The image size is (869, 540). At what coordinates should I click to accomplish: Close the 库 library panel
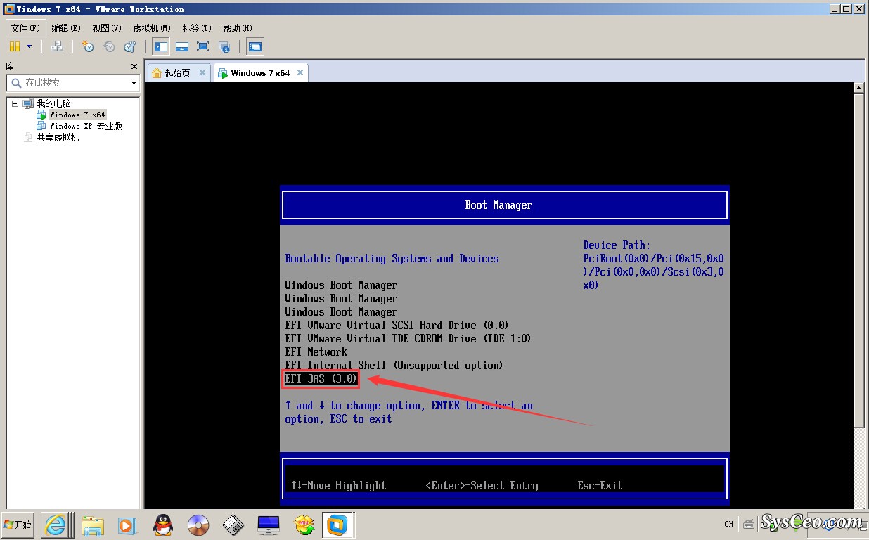click(134, 66)
